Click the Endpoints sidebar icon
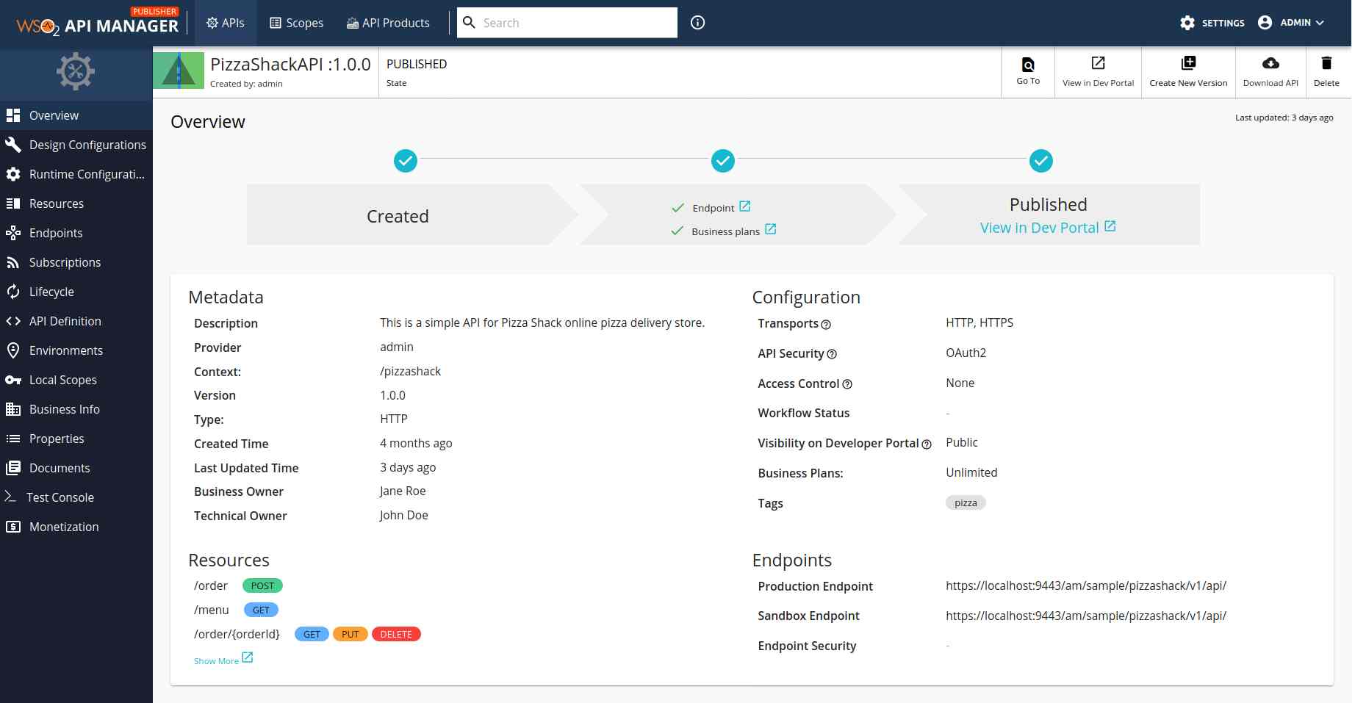The width and height of the screenshot is (1355, 703). click(x=13, y=233)
